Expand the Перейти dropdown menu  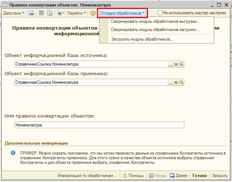click(x=76, y=13)
